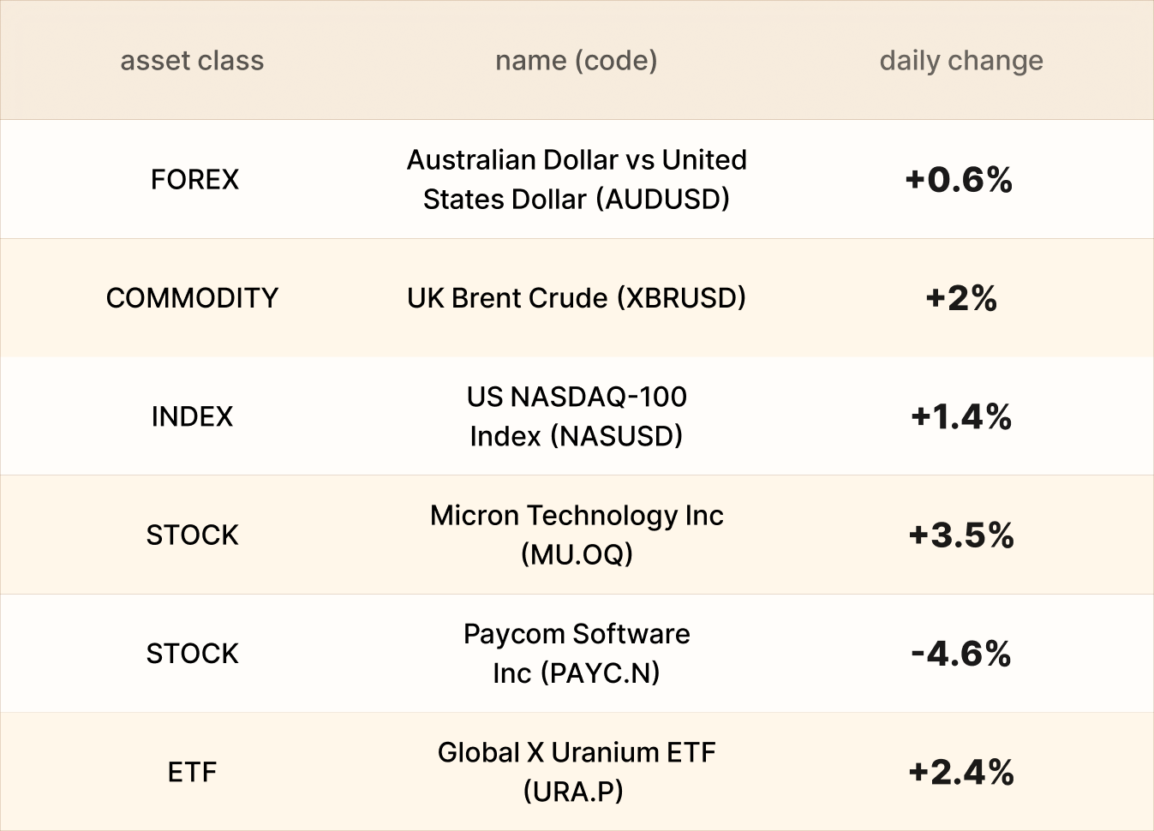Select the FOREX asset class cell
The image size is (1154, 831).
point(194,179)
